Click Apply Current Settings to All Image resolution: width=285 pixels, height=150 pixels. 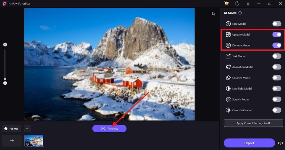coord(253,123)
